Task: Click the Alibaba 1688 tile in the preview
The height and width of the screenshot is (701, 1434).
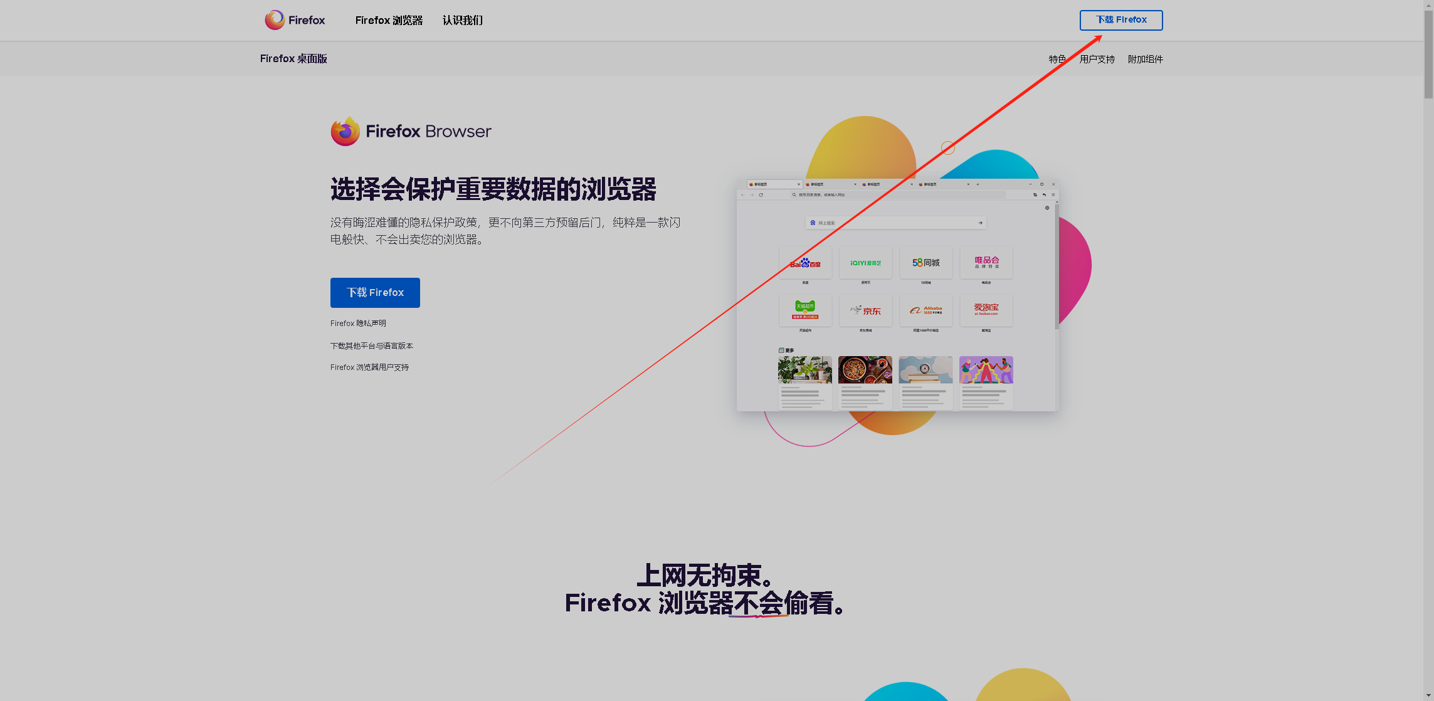Action: [x=925, y=310]
